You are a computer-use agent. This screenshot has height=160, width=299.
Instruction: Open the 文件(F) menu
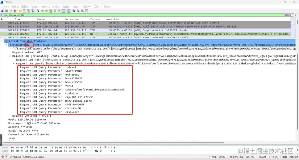[x=5, y=7]
